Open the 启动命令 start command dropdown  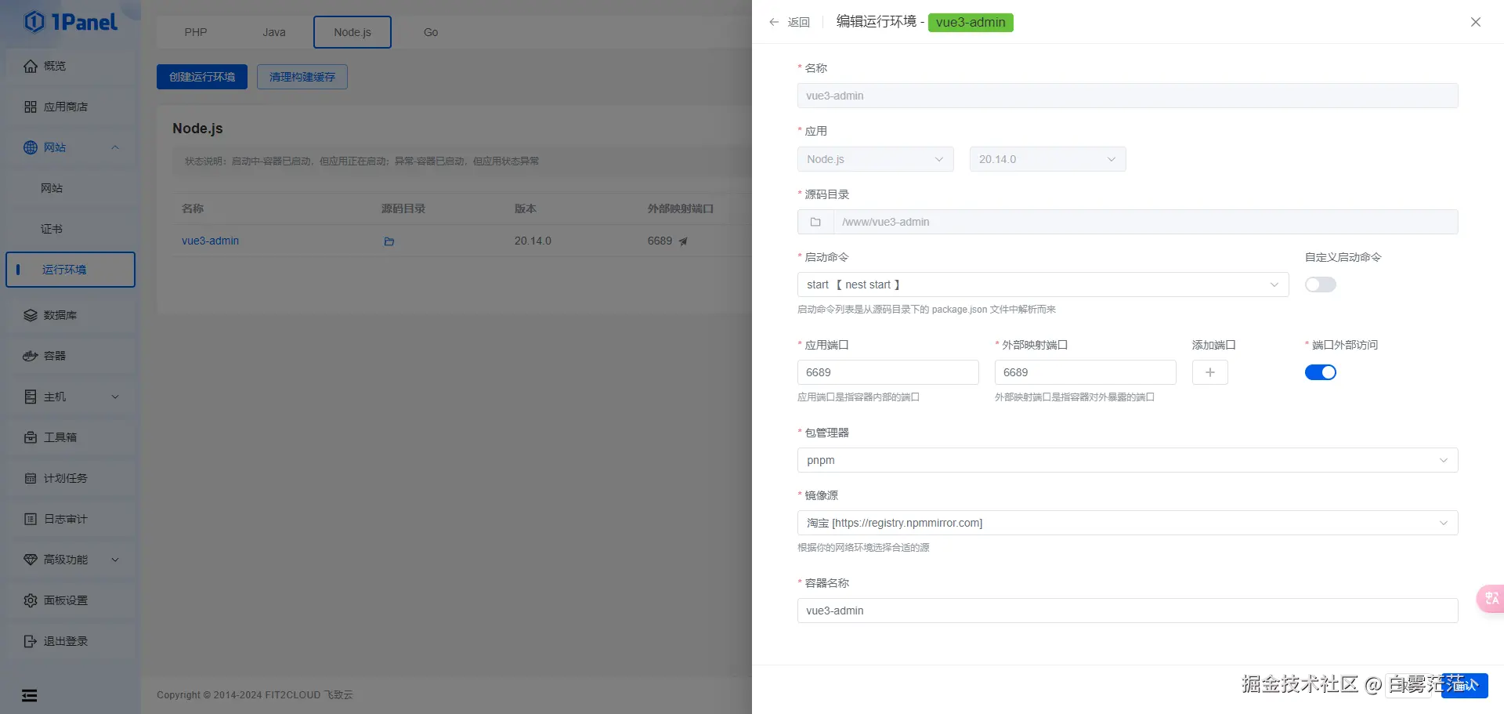click(x=1043, y=285)
